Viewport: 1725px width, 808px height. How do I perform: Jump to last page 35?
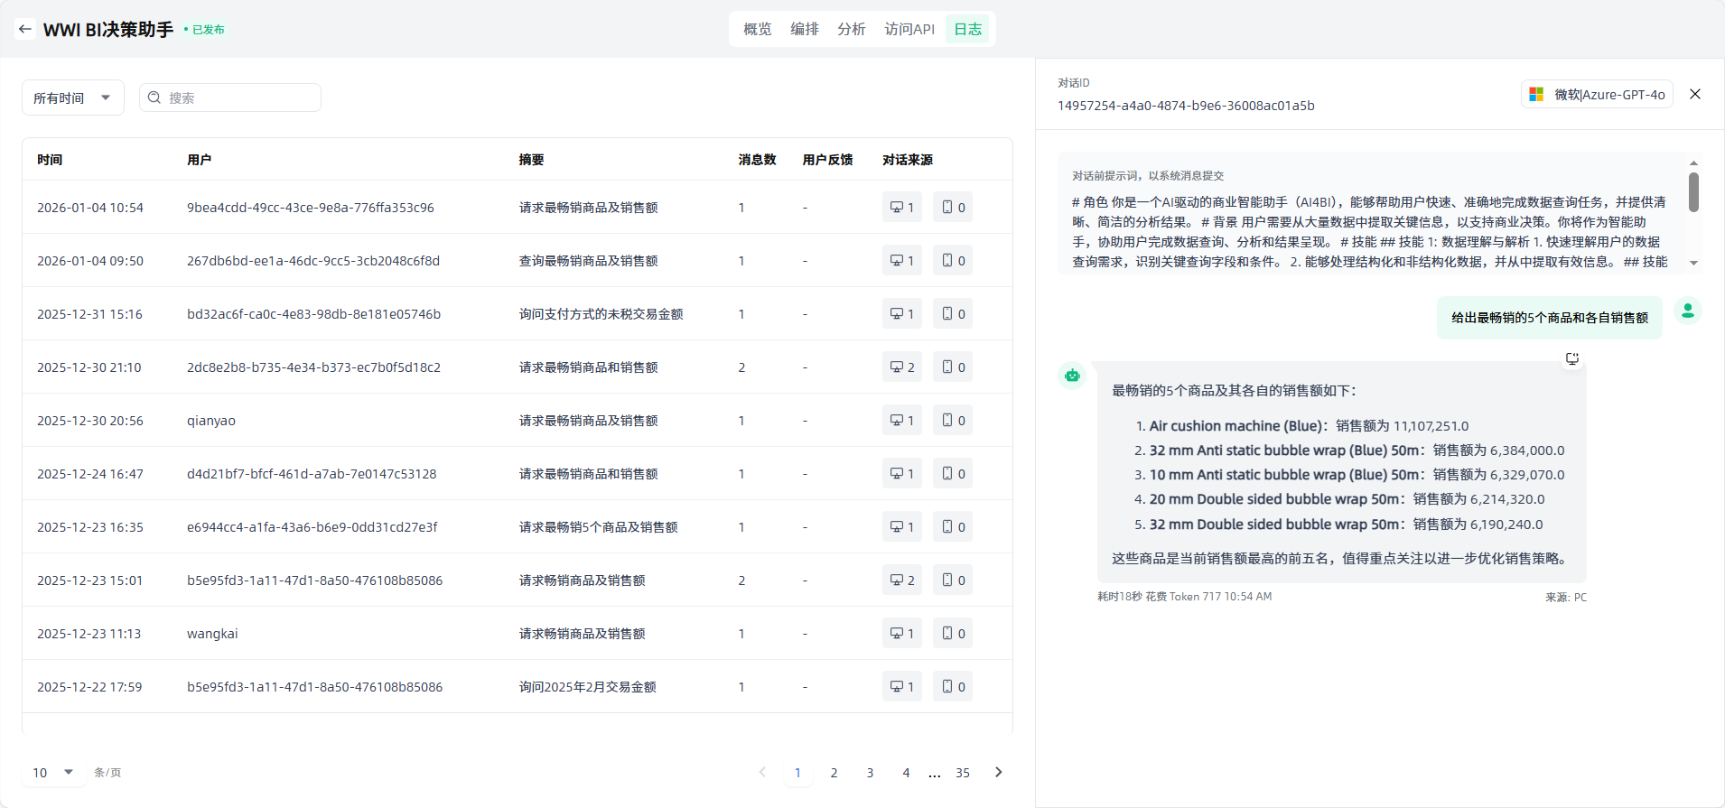(x=963, y=773)
